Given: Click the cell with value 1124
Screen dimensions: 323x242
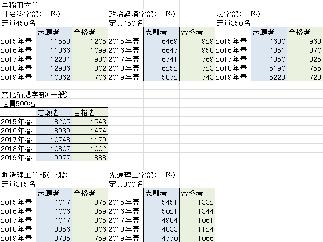Looking at the screenshot, I should 198,229.
